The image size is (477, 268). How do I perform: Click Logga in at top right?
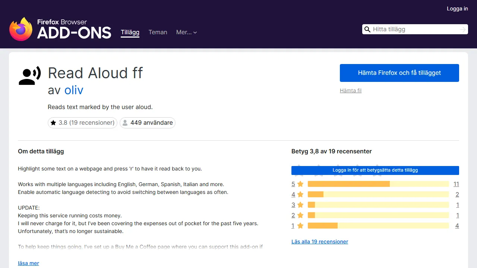(x=457, y=9)
